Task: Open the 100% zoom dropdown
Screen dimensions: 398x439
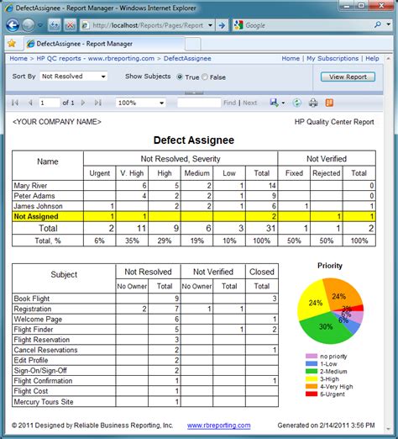Action: [x=140, y=103]
